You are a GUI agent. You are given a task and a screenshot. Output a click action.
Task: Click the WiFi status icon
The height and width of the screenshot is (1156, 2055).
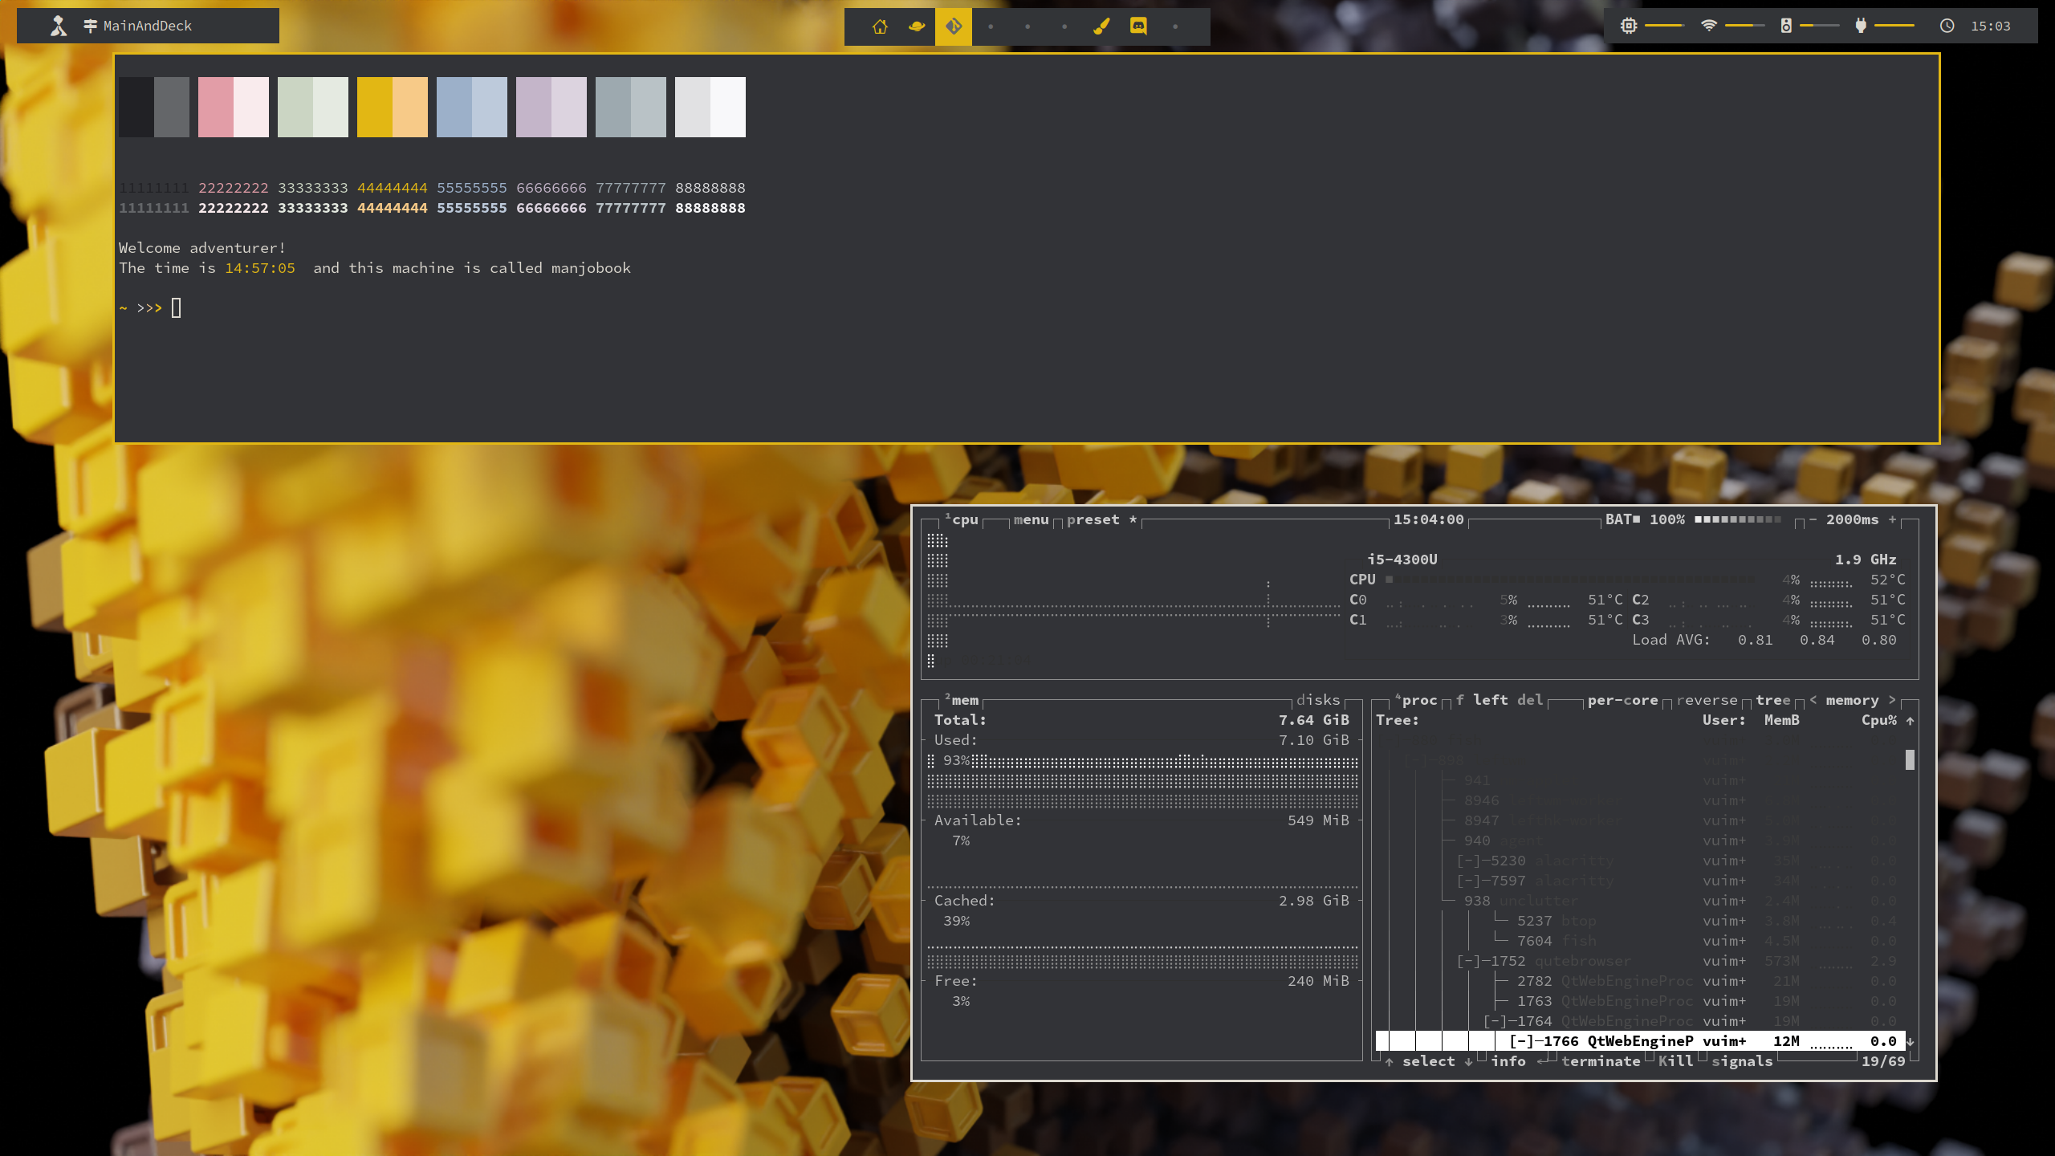[1709, 26]
